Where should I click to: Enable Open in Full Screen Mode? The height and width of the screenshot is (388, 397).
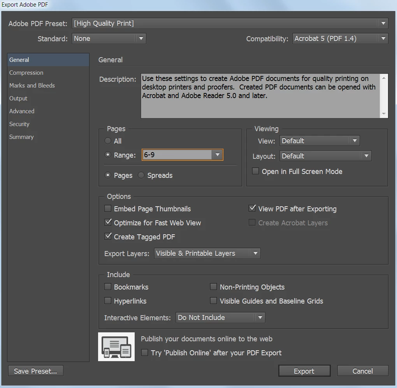255,171
